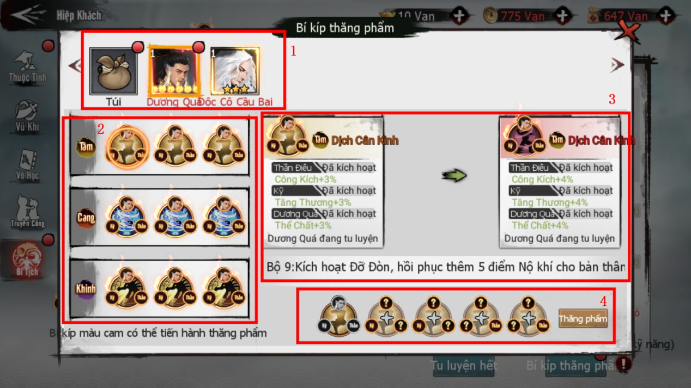Open the Thuộc Tính sidebar tab

tap(27, 66)
